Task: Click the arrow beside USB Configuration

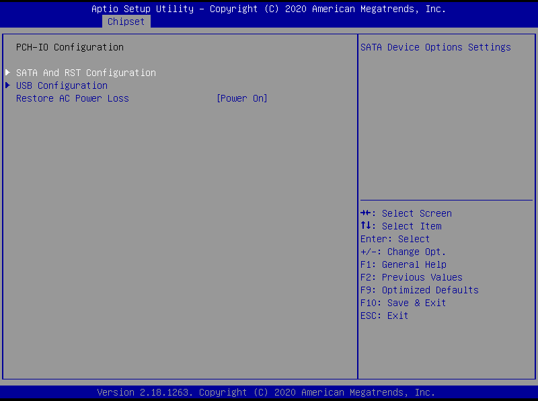Action: click(8, 85)
